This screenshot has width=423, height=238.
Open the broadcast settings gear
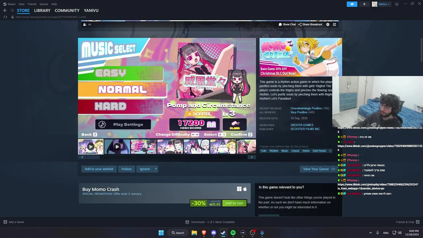click(x=328, y=24)
